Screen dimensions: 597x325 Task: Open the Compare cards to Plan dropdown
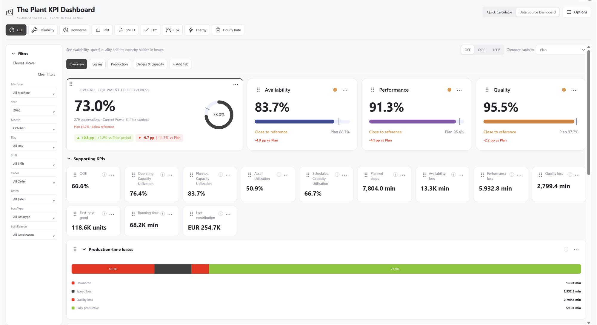pyautogui.click(x=561, y=50)
